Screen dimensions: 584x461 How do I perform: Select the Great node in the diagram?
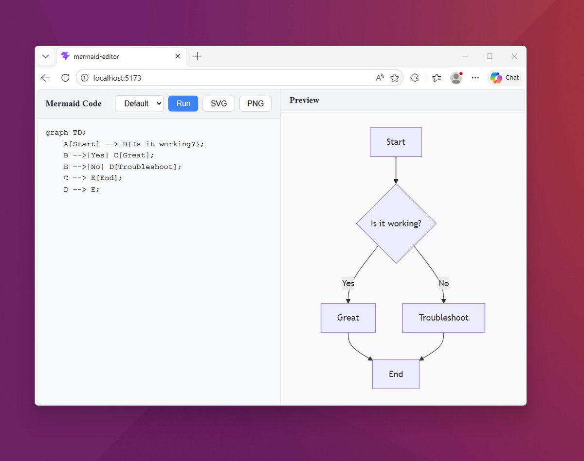tap(348, 318)
